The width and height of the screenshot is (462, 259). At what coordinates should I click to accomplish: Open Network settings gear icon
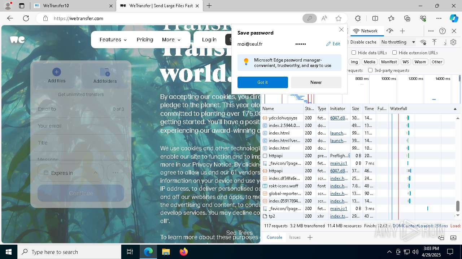coord(453,42)
